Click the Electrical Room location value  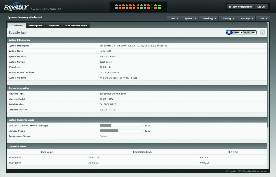(x=108, y=56)
